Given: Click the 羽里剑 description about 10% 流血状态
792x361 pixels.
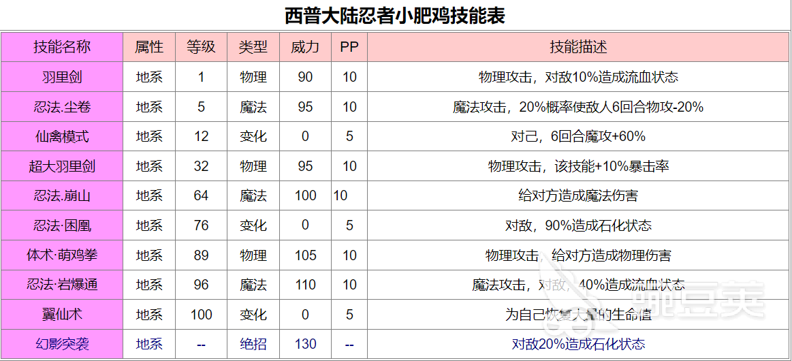Looking at the screenshot, I should pos(578,77).
